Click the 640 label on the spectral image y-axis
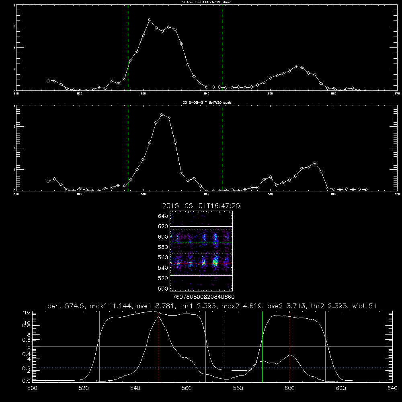This screenshot has height=402, width=402. pyautogui.click(x=163, y=216)
